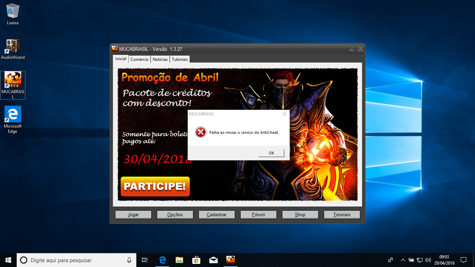Click OK in the AntiCheat error dialog
Viewport: 475px width, 267px height.
[271, 153]
